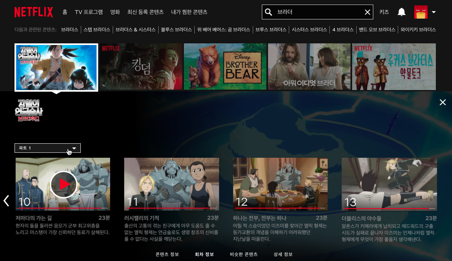Open episode 13 thumbnail

pyautogui.click(x=389, y=184)
